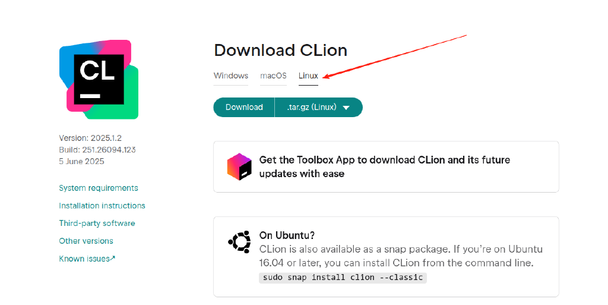Screen dimensions: 608x305
Task: Click the Download CLion page heading
Action: pos(280,51)
